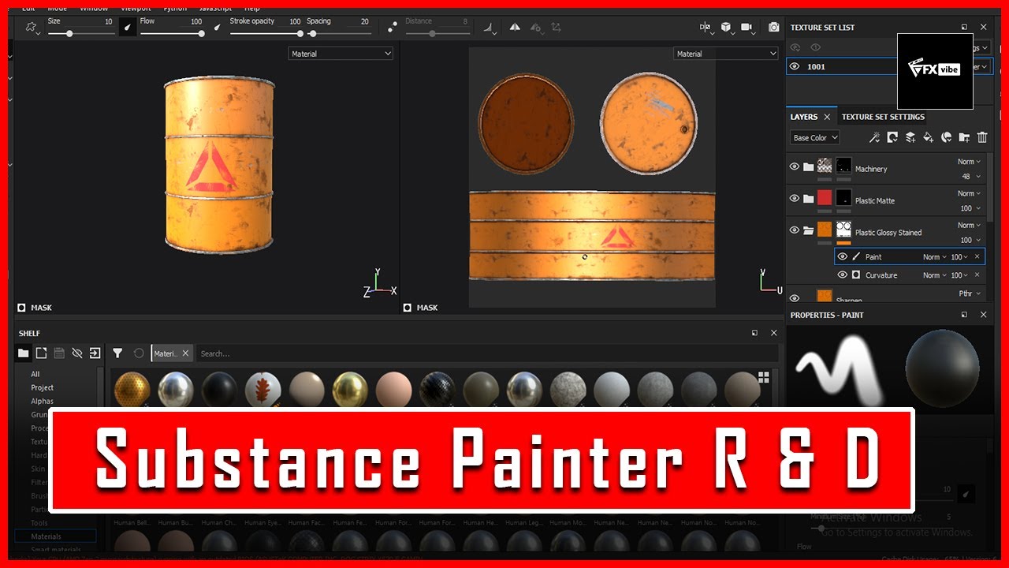Open the camera screenshot icon in toolbar
The height and width of the screenshot is (568, 1009).
(774, 27)
